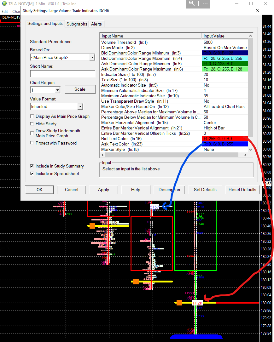The width and height of the screenshot is (274, 342).
Task: Open the Based On dropdown
Action: (92, 57)
